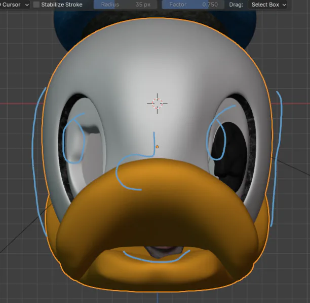Screen dimensions: 310x303
Task: Adjust the stroke Factor slider
Action: click(193, 5)
